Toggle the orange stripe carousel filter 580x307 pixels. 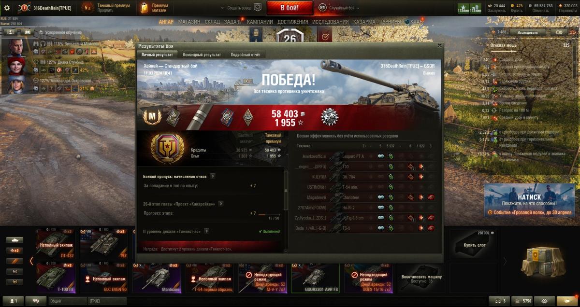(x=14, y=261)
